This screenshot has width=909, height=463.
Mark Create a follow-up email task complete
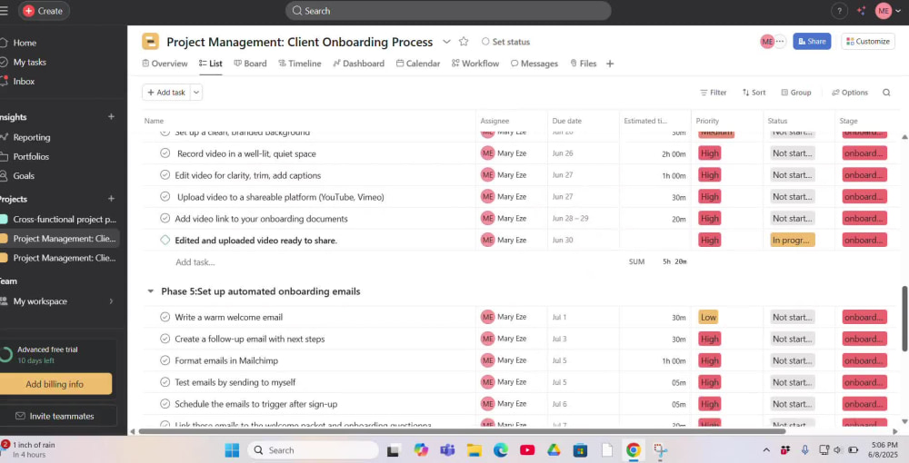tap(165, 339)
